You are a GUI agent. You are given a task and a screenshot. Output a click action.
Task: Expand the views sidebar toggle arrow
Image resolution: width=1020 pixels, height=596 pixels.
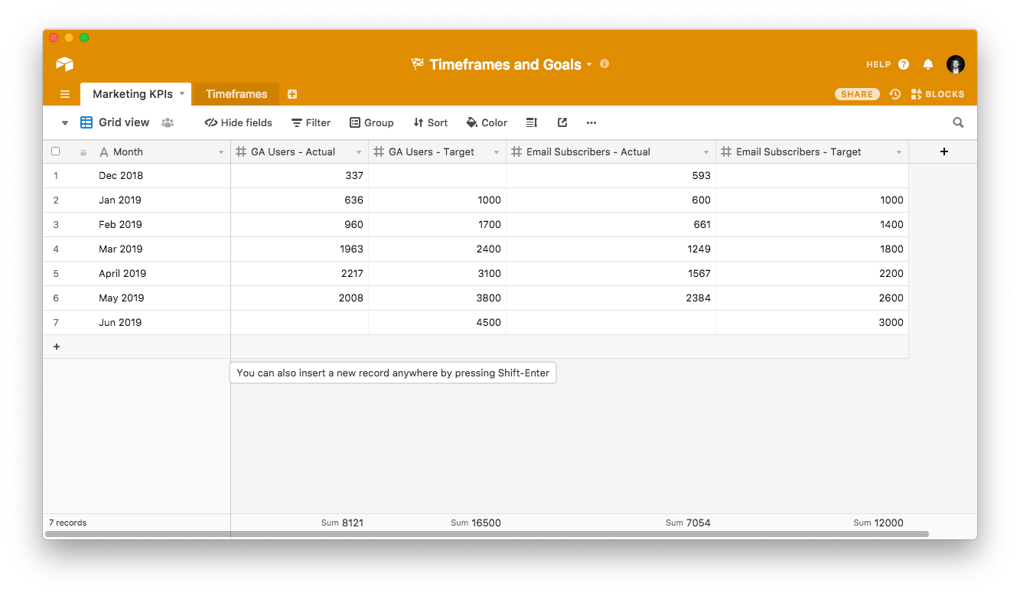[65, 122]
